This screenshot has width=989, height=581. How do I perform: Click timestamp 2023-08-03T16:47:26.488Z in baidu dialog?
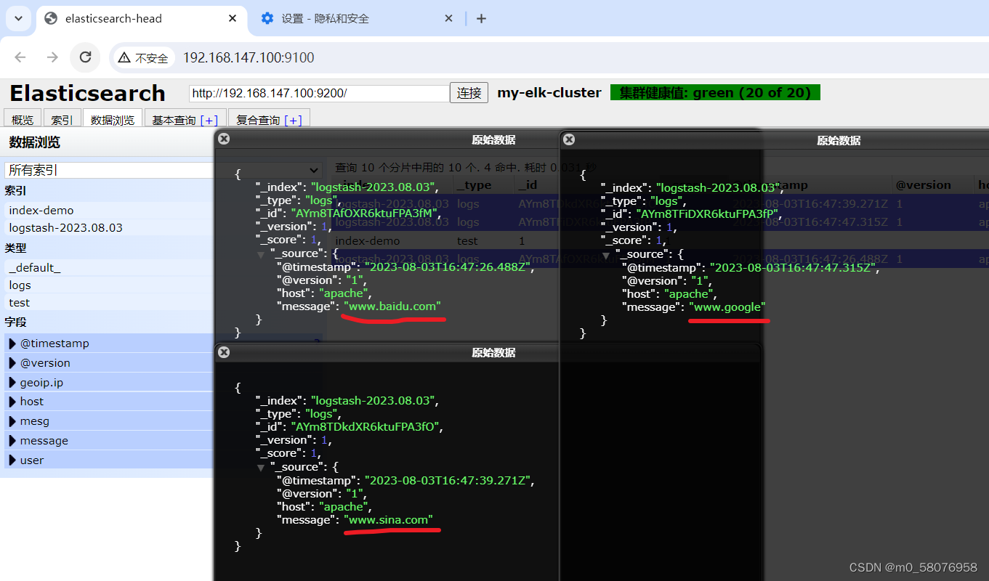(449, 267)
